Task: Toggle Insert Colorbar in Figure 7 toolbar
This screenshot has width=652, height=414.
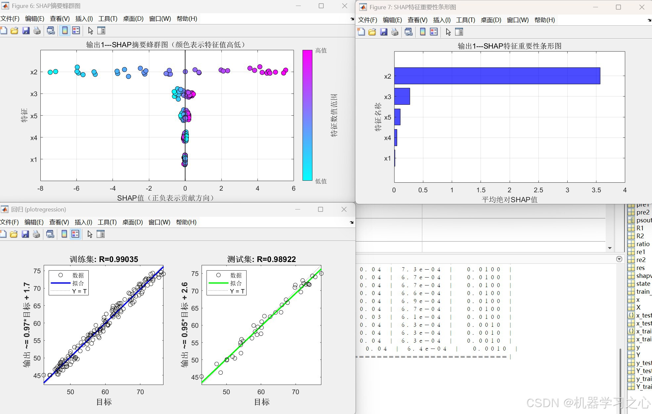Action: click(423, 32)
